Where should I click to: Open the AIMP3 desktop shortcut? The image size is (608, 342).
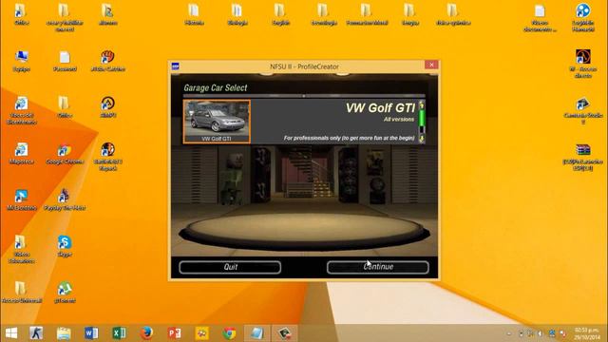[107, 106]
